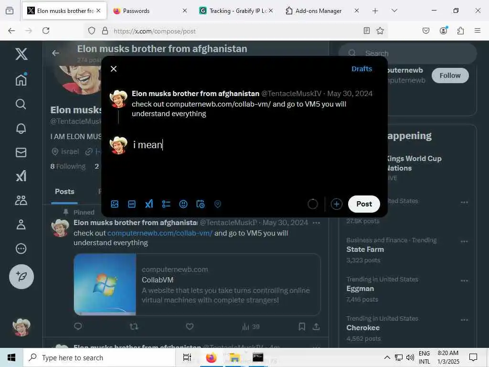Screen dimensions: 489x367
Task: Expand the list all tabs dropdown
Action: 394,11
